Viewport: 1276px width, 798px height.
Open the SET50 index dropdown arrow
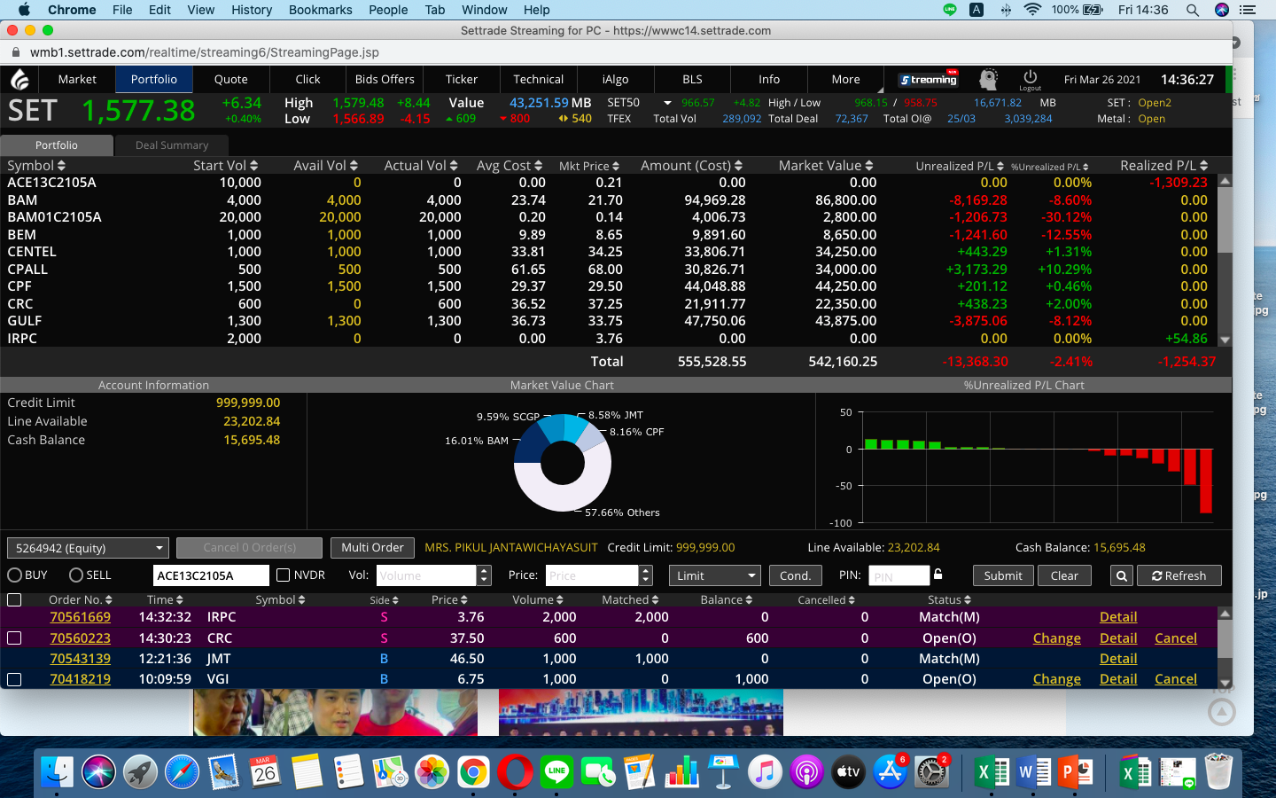[x=667, y=103]
